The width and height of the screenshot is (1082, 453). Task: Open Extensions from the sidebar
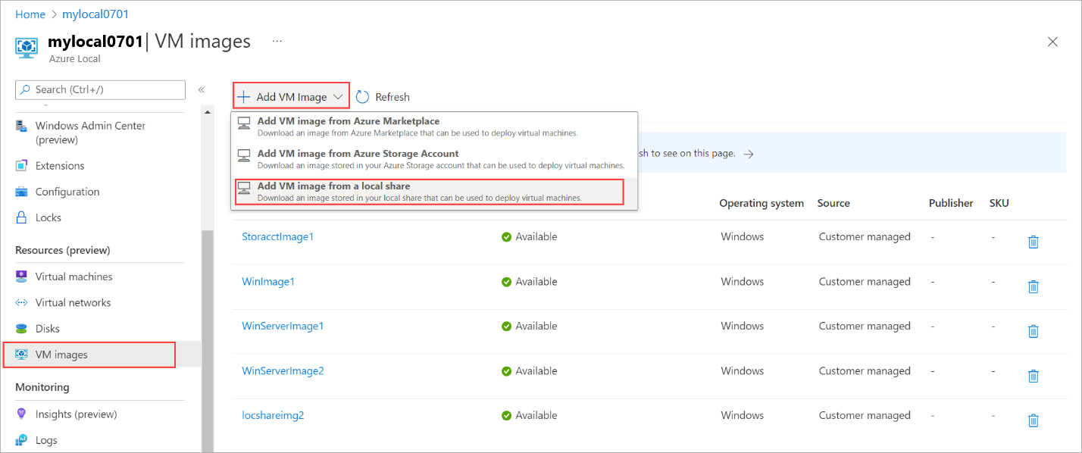(x=60, y=166)
